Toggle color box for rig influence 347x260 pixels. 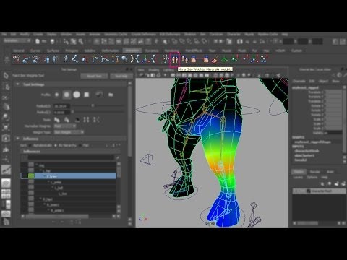tap(31, 165)
